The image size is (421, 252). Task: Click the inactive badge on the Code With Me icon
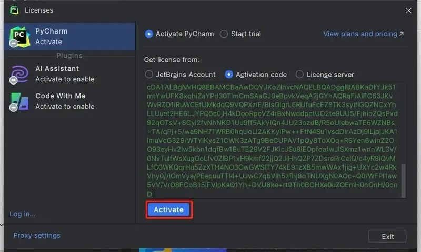coord(13,108)
